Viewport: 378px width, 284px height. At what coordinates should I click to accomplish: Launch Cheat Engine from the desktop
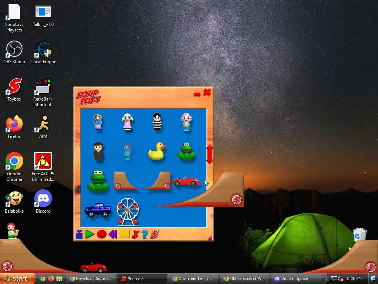[43, 53]
